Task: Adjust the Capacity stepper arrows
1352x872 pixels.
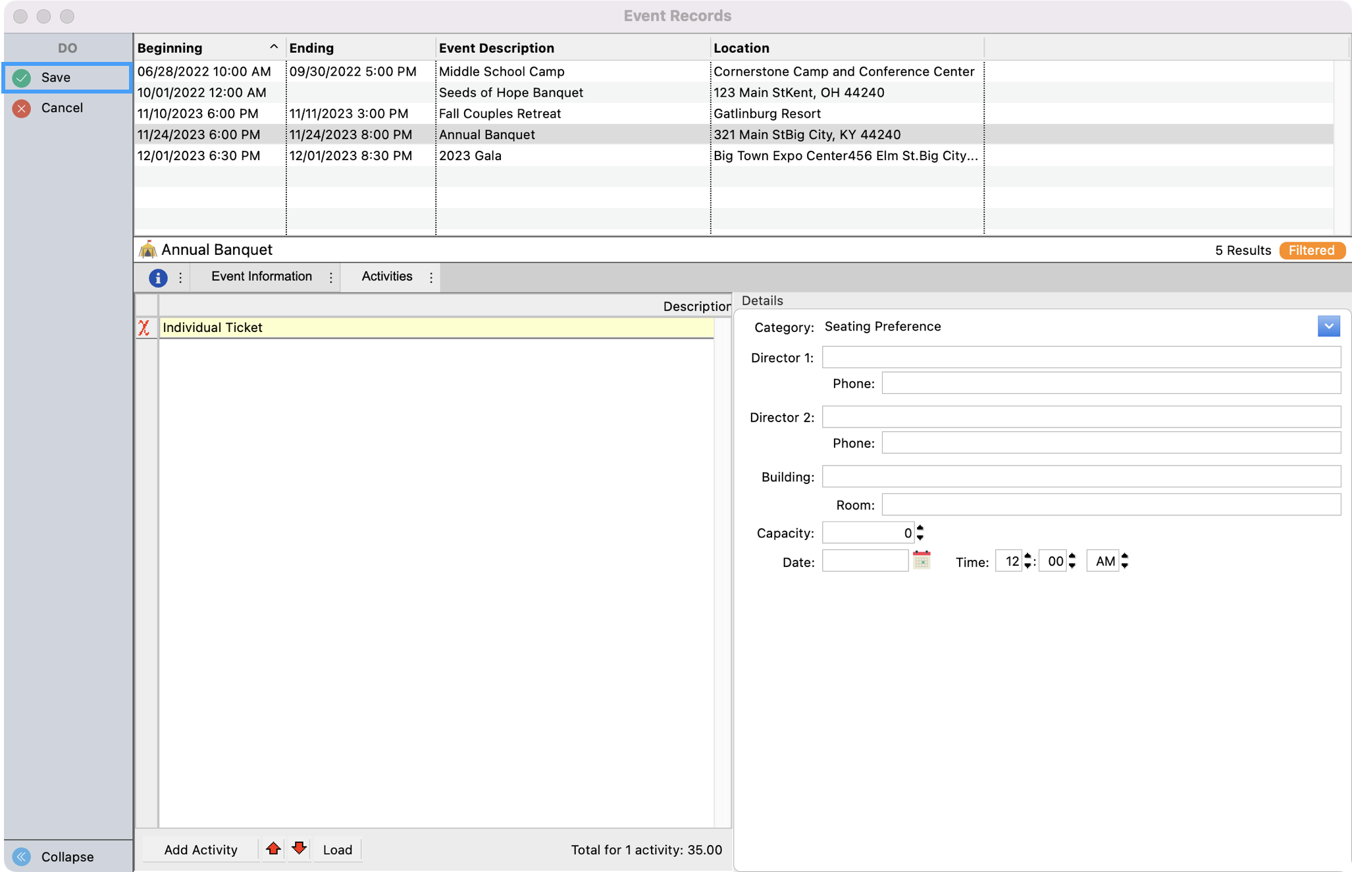Action: (x=920, y=532)
